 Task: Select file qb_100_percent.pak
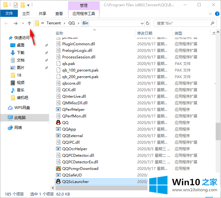coord(80,70)
